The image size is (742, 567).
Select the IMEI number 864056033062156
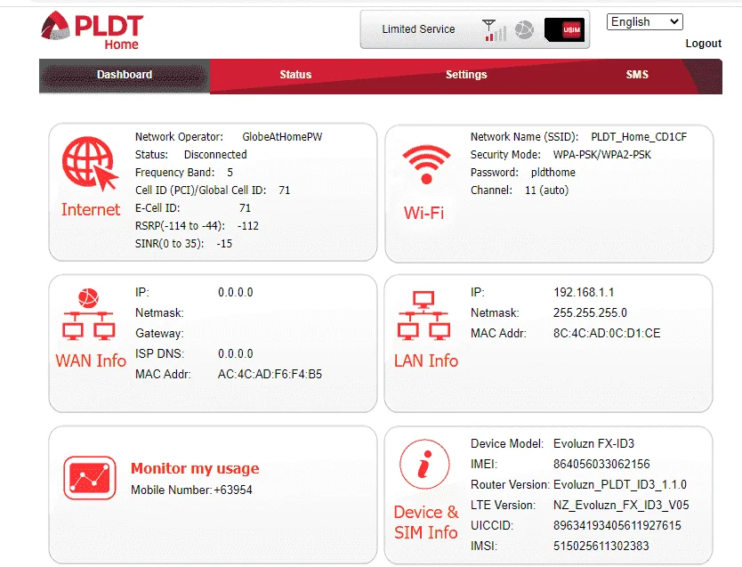coord(601,464)
